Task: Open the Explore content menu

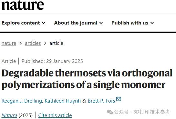Action: [24, 23]
